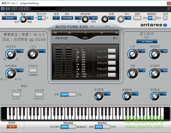171x133 pixels.
Task: Click the scale list scroll-up arrow
Action: click(90, 49)
